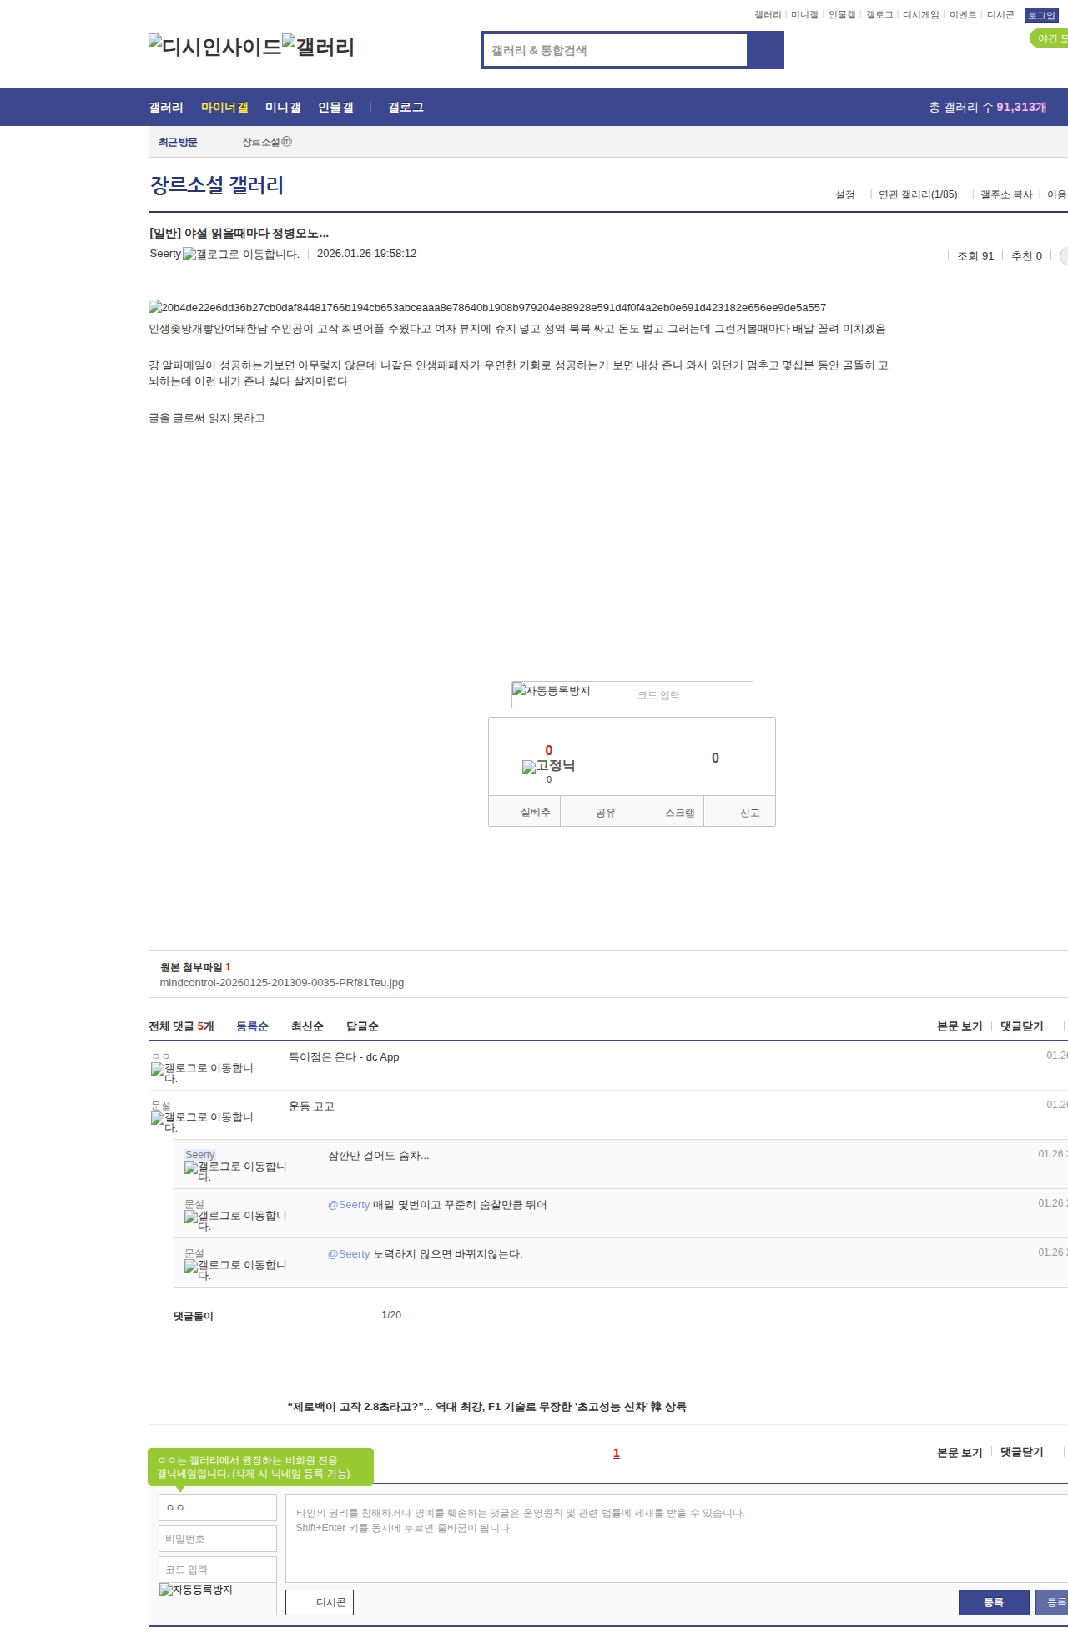Sort comments by 최신순
The image size is (1068, 1633).
pyautogui.click(x=307, y=1026)
